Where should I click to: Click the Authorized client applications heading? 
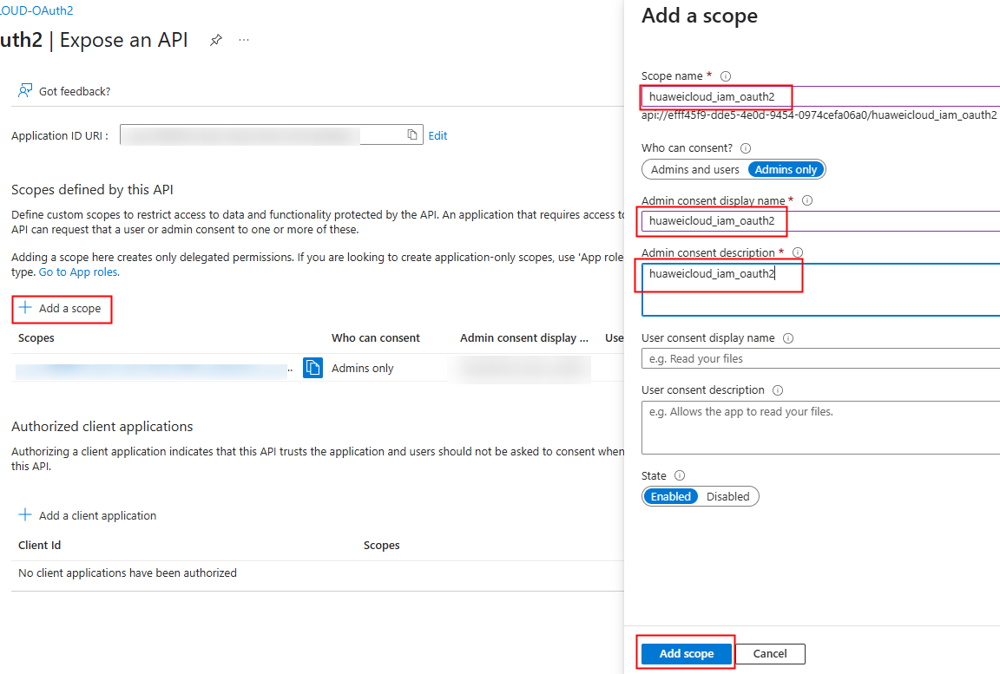pyautogui.click(x=102, y=426)
